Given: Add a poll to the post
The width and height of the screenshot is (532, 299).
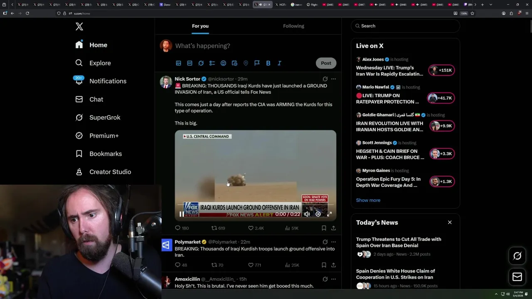Looking at the screenshot, I should click(212, 63).
